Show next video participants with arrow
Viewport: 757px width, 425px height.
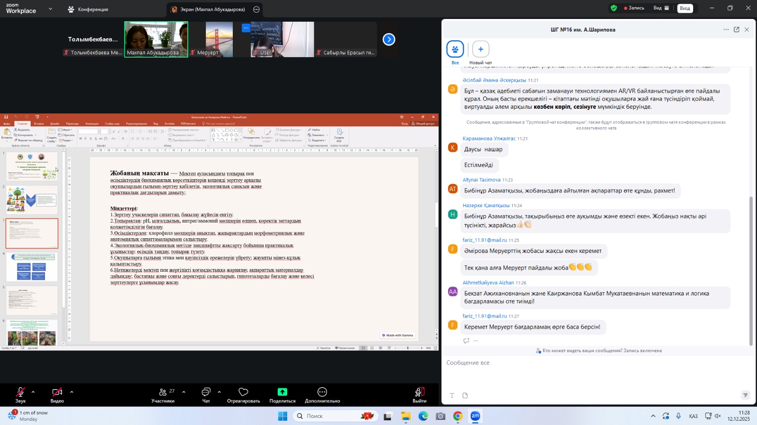pos(389,40)
